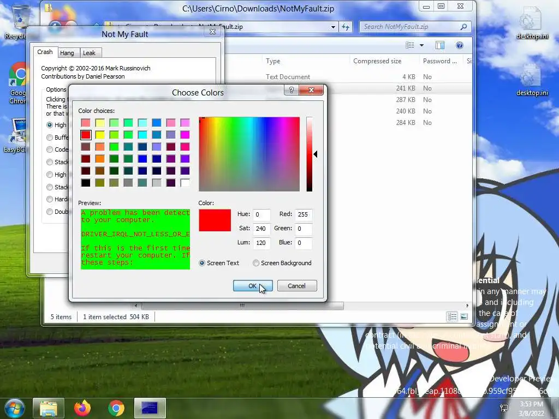Close the Not My Fault window
The width and height of the screenshot is (559, 419).
[212, 32]
